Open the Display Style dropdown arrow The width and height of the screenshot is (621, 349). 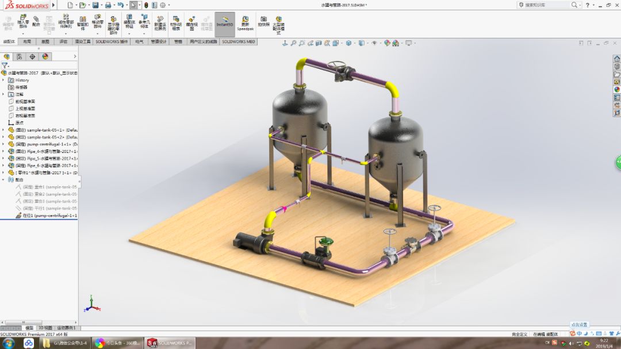[367, 43]
